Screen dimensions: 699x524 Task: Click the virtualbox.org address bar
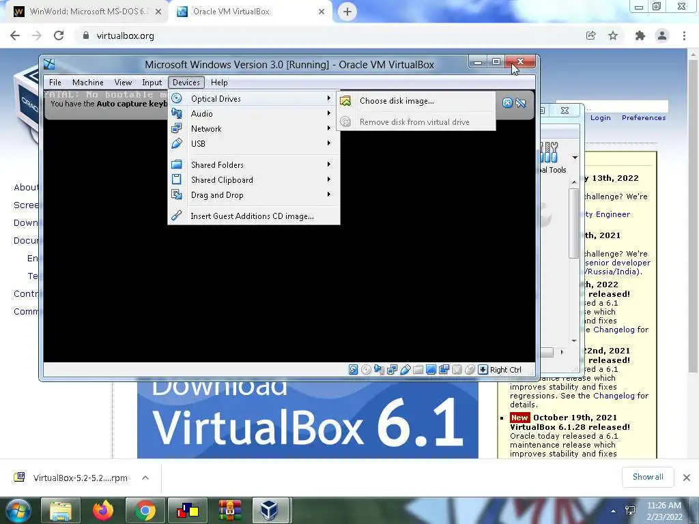330,35
